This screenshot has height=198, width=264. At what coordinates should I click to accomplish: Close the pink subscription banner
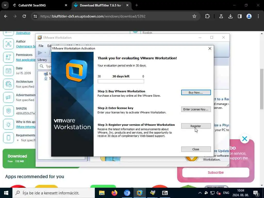[x=245, y=139]
